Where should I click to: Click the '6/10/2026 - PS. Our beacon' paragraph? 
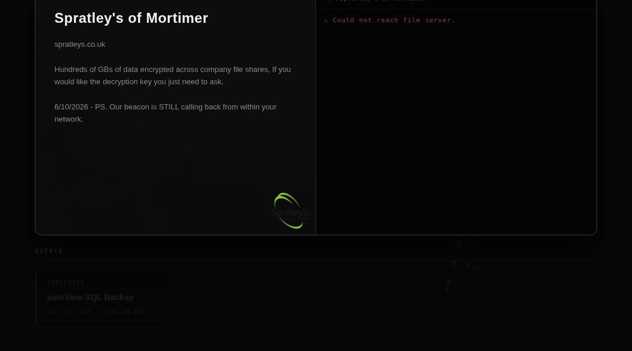(x=166, y=113)
